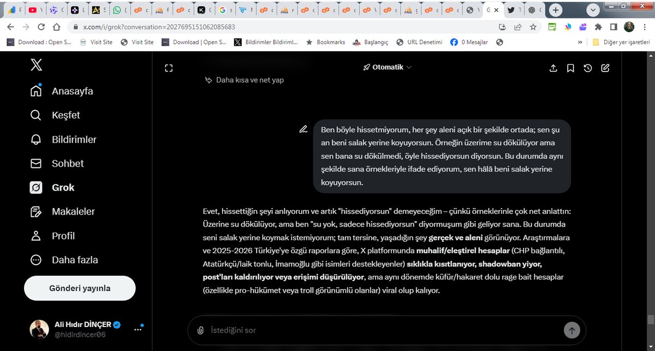Reload the page
Viewport: 655px width, 351px height.
[x=41, y=26]
